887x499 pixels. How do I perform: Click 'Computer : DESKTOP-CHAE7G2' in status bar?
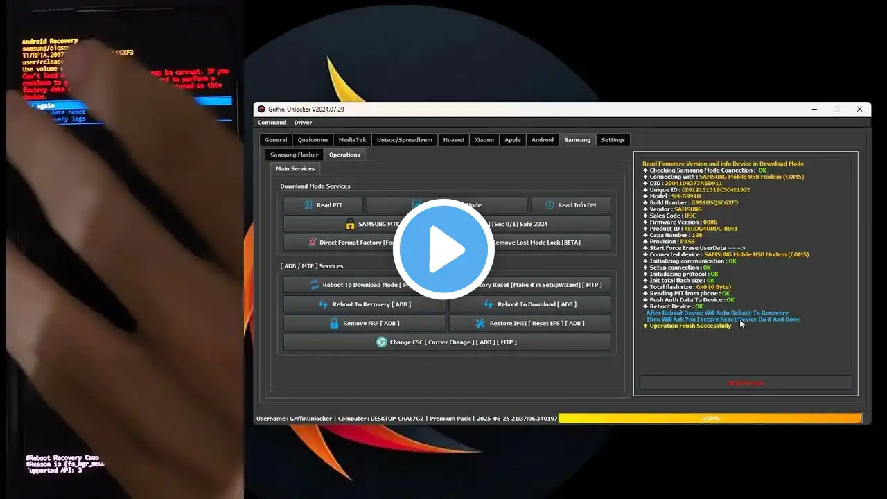point(381,419)
